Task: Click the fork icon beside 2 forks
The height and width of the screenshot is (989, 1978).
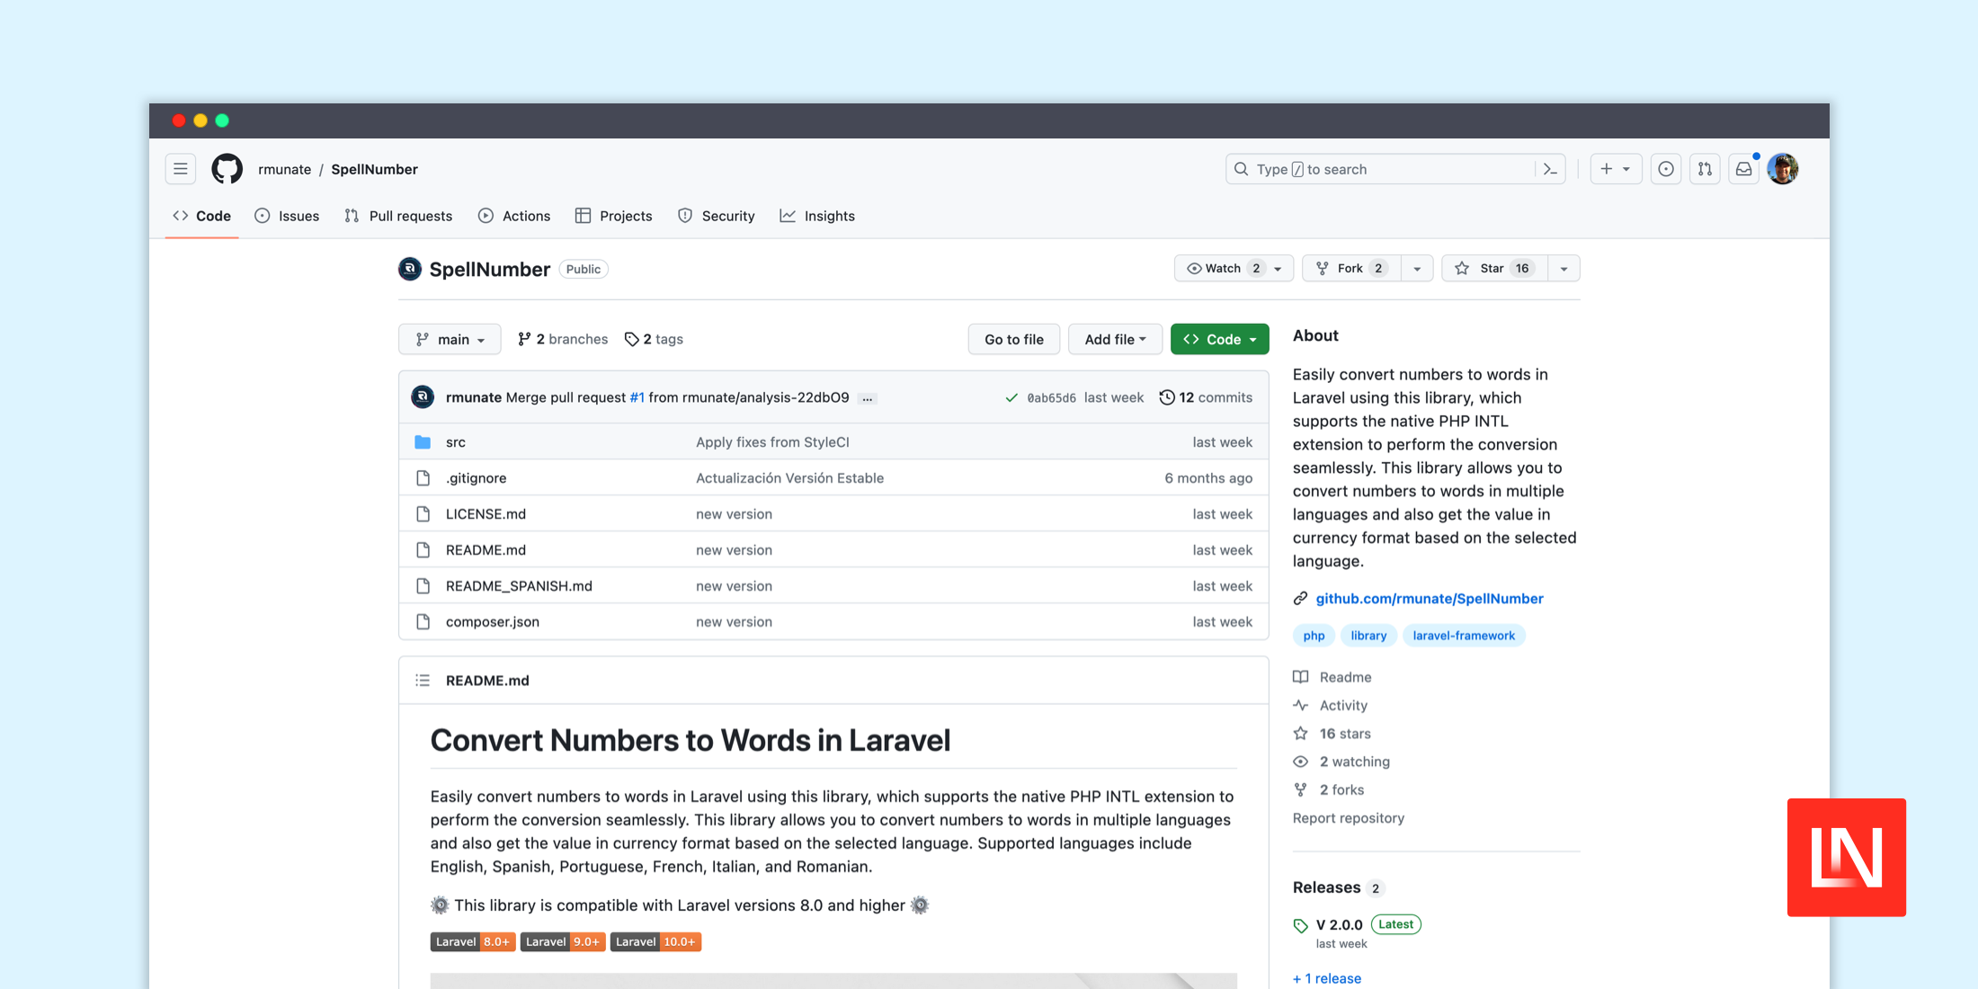Action: point(1301,790)
